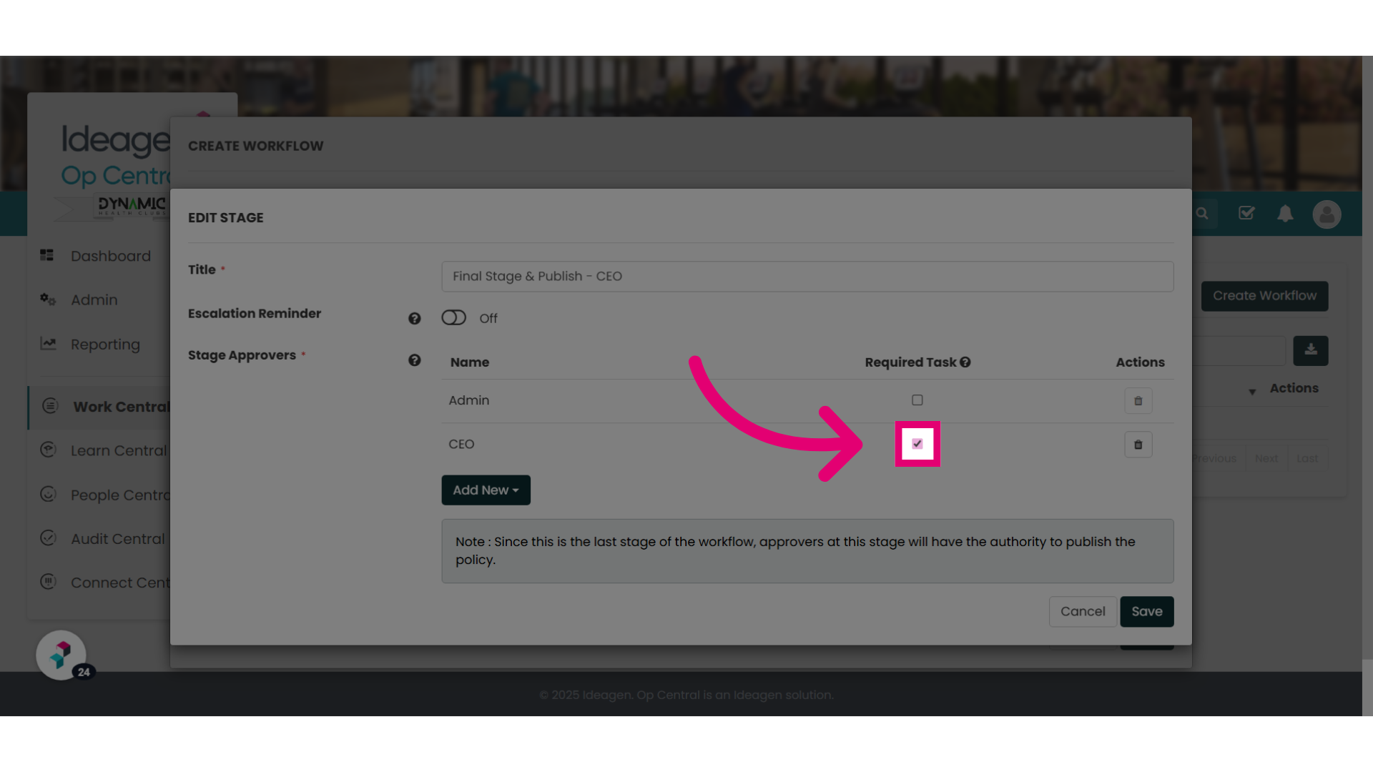Click the Name column header
Image resolution: width=1373 pixels, height=772 pixels.
click(470, 362)
